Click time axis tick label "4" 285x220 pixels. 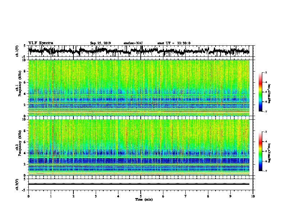(118, 196)
